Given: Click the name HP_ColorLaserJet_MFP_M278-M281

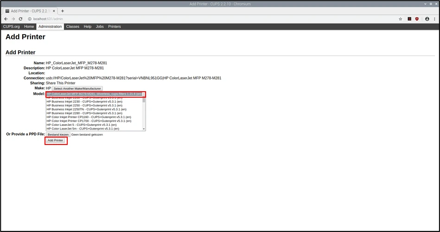Looking at the screenshot, I should tap(77, 63).
